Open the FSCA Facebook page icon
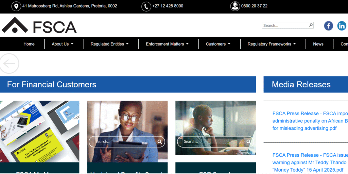Screen dimensions: 348x174 (329, 26)
